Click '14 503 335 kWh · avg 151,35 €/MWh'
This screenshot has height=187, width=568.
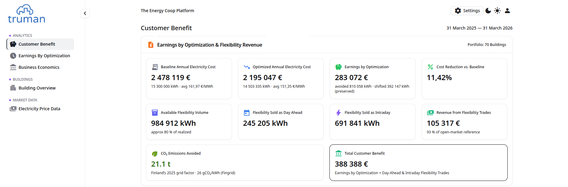[274, 86]
